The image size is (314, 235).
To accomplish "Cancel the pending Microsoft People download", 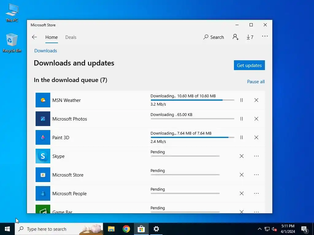I will 242,193.
